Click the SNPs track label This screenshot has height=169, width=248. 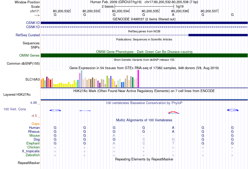35,47
